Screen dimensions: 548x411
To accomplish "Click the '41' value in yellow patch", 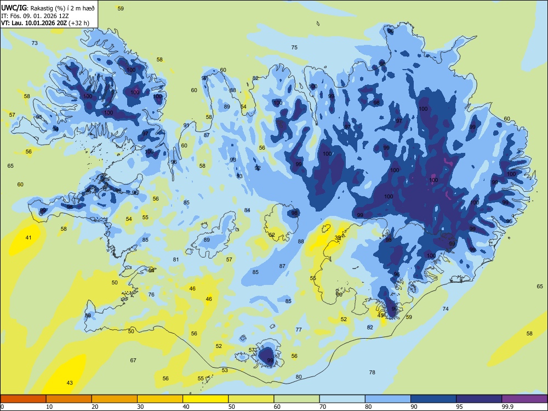I will coord(28,238).
